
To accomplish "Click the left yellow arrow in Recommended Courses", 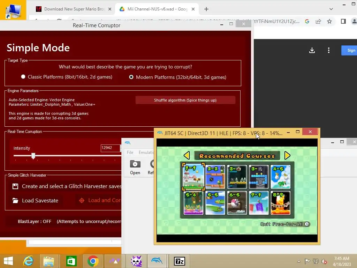I will tap(187, 155).
